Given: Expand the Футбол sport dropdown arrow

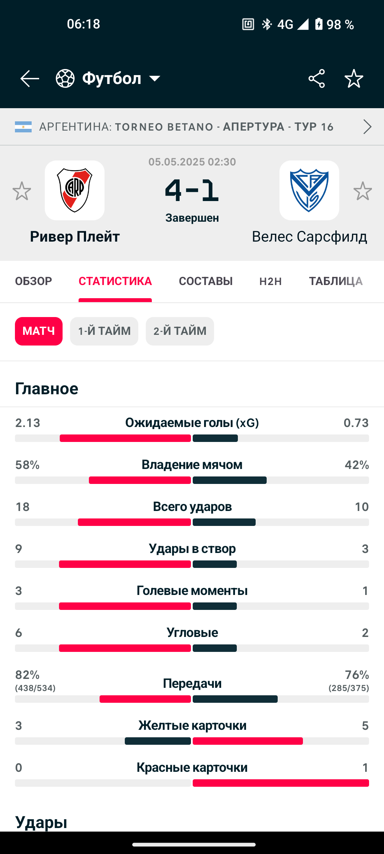Looking at the screenshot, I should (x=155, y=79).
